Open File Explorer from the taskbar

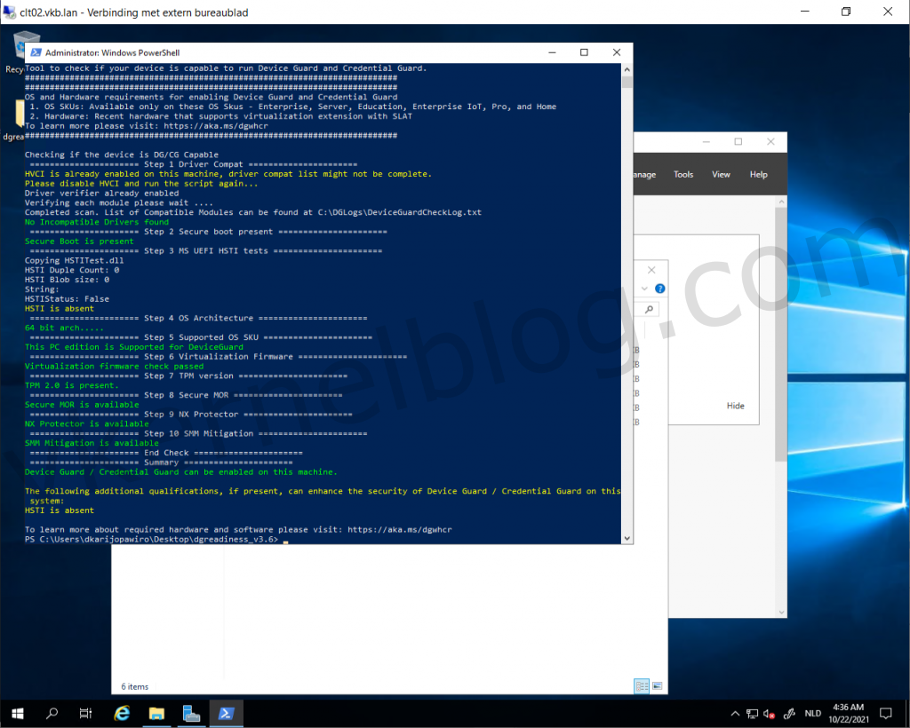(156, 713)
